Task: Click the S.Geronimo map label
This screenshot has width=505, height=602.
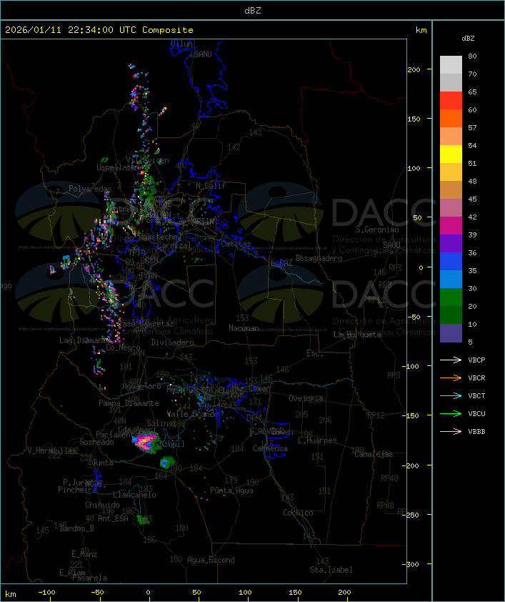Action: click(x=377, y=230)
